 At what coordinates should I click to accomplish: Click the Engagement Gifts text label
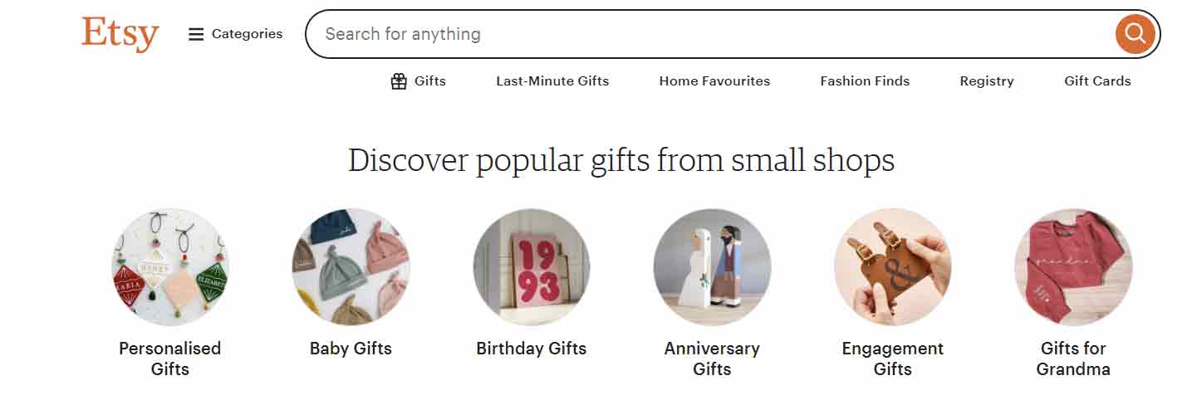(x=893, y=359)
